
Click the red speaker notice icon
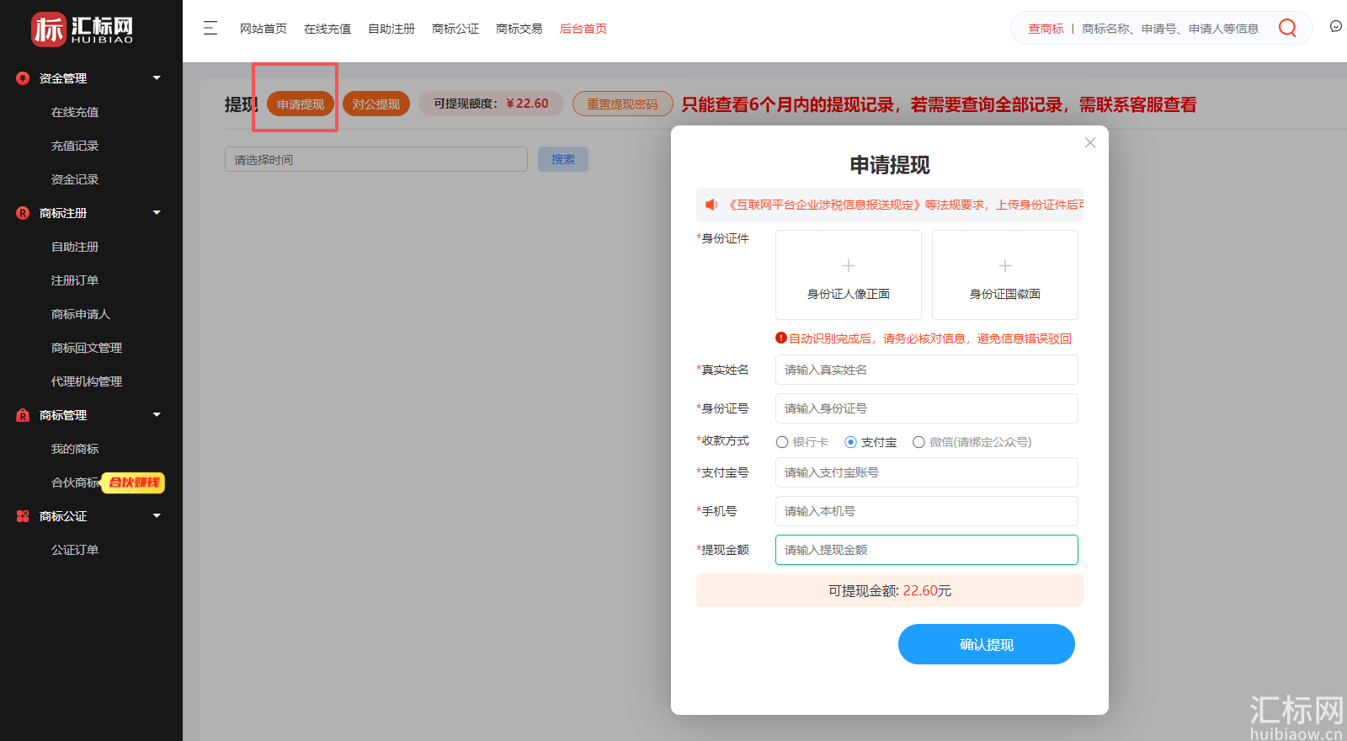[711, 205]
